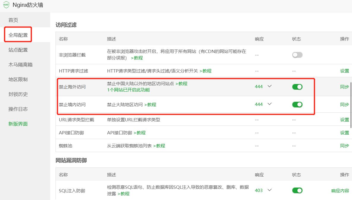Open 操作日志 page

point(18,109)
